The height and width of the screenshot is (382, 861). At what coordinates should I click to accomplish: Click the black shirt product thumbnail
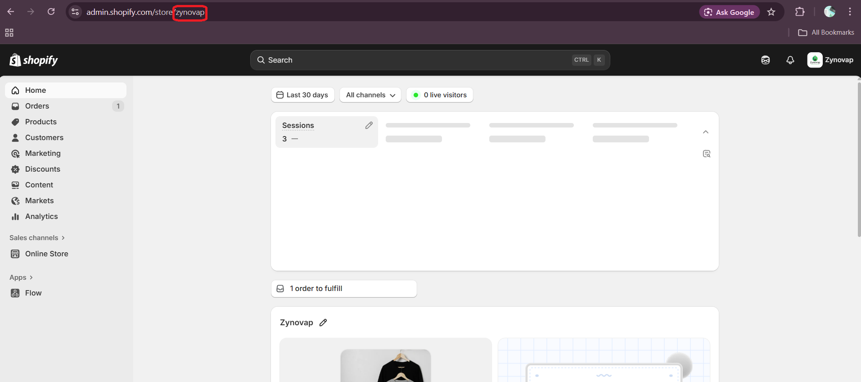coord(386,365)
